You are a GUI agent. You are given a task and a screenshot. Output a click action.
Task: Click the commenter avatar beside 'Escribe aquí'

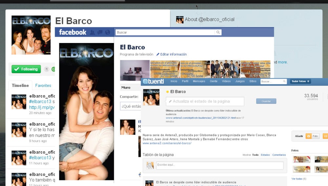click(150, 165)
